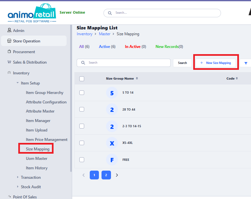The image size is (251, 199).
Task: Expand the Transaction submenu arrow
Action: point(18,177)
